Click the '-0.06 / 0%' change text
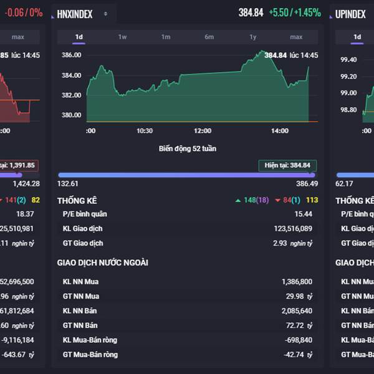The width and height of the screenshot is (374, 374). click(x=24, y=12)
